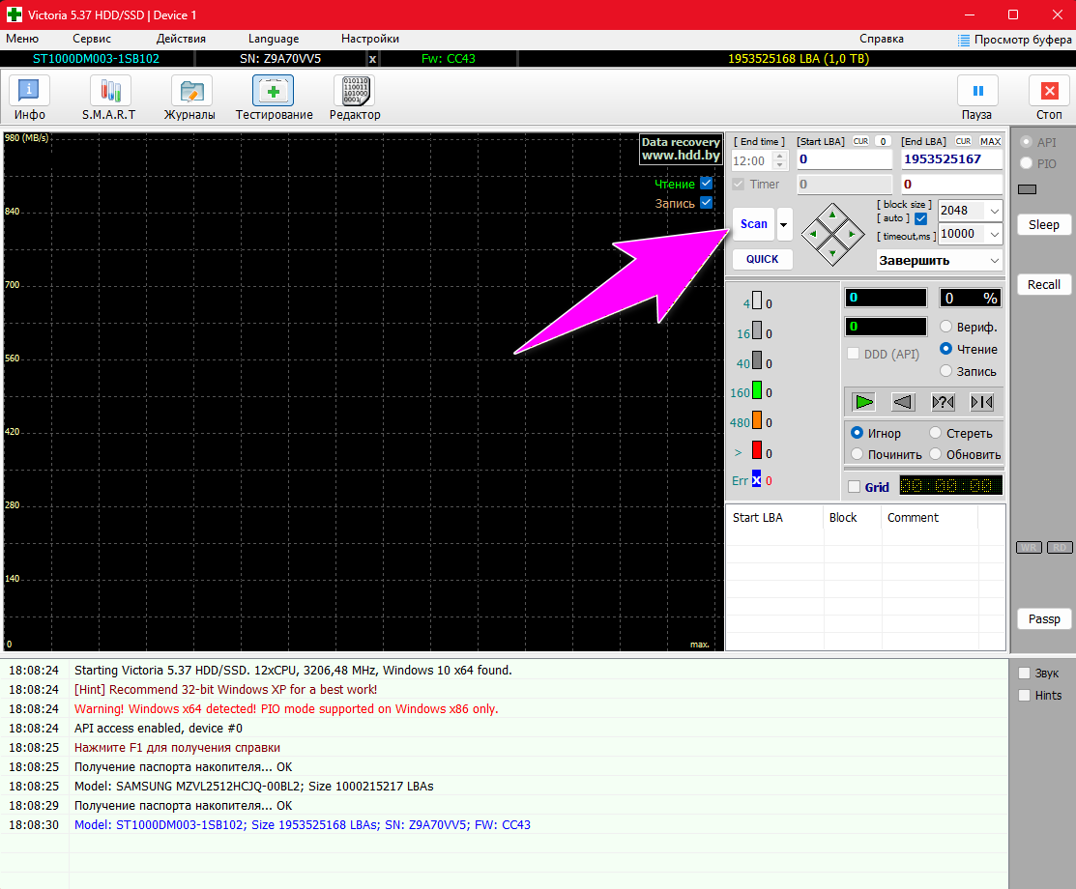Viewport: 1076px width, 889px height.
Task: Open the Редактор sector editor icon
Action: point(354,91)
